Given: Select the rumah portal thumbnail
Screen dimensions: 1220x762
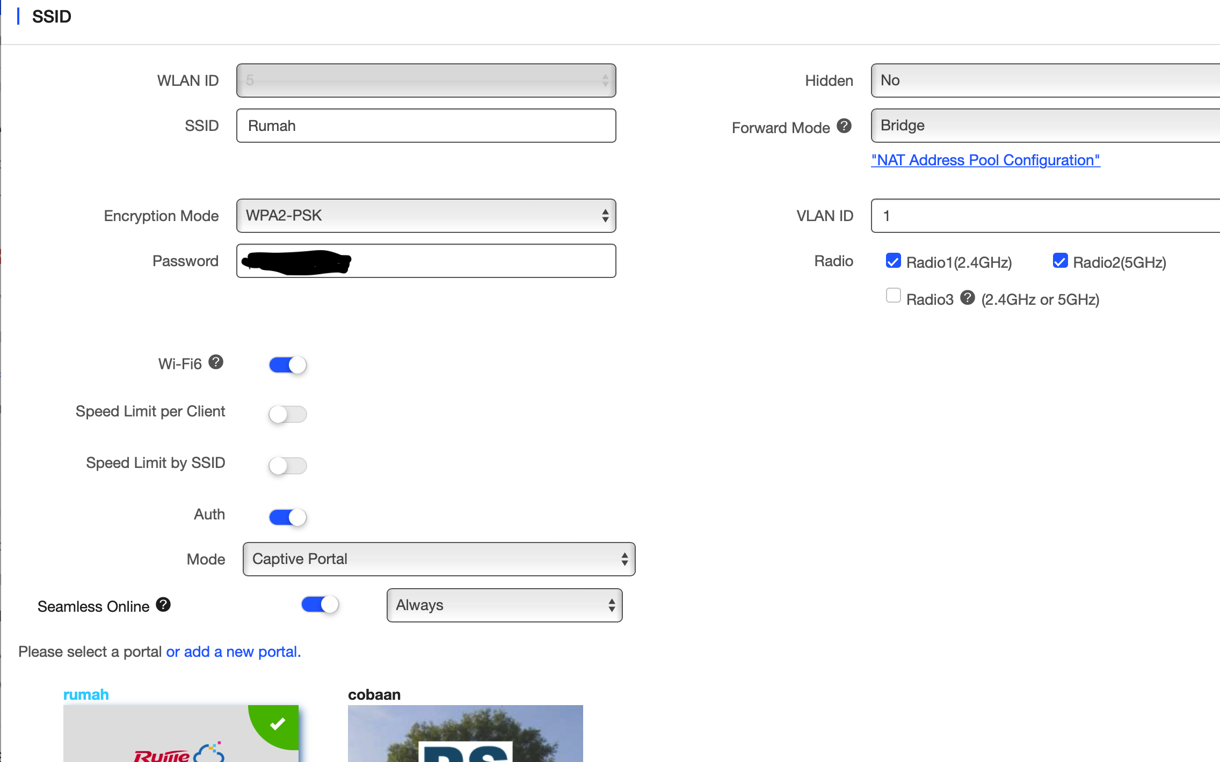Looking at the screenshot, I should click(180, 734).
